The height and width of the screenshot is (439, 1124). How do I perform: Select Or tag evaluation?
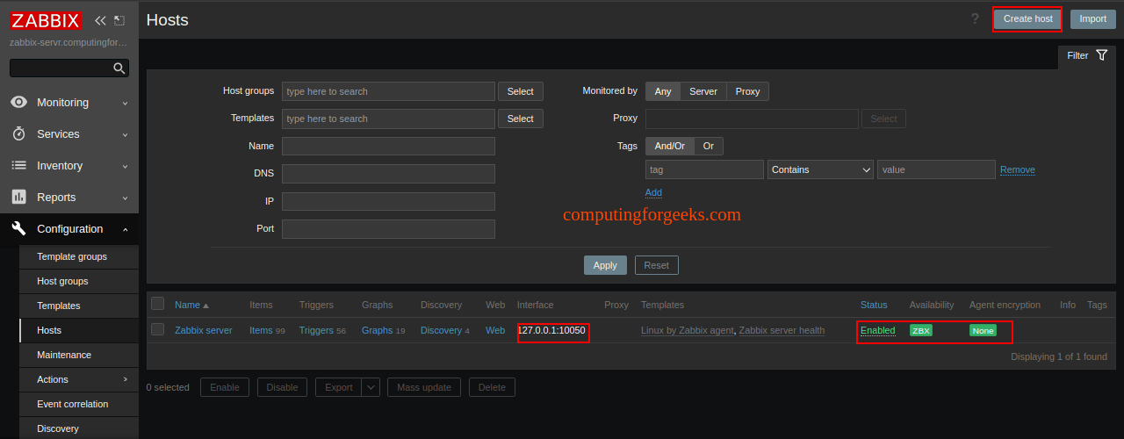click(709, 146)
